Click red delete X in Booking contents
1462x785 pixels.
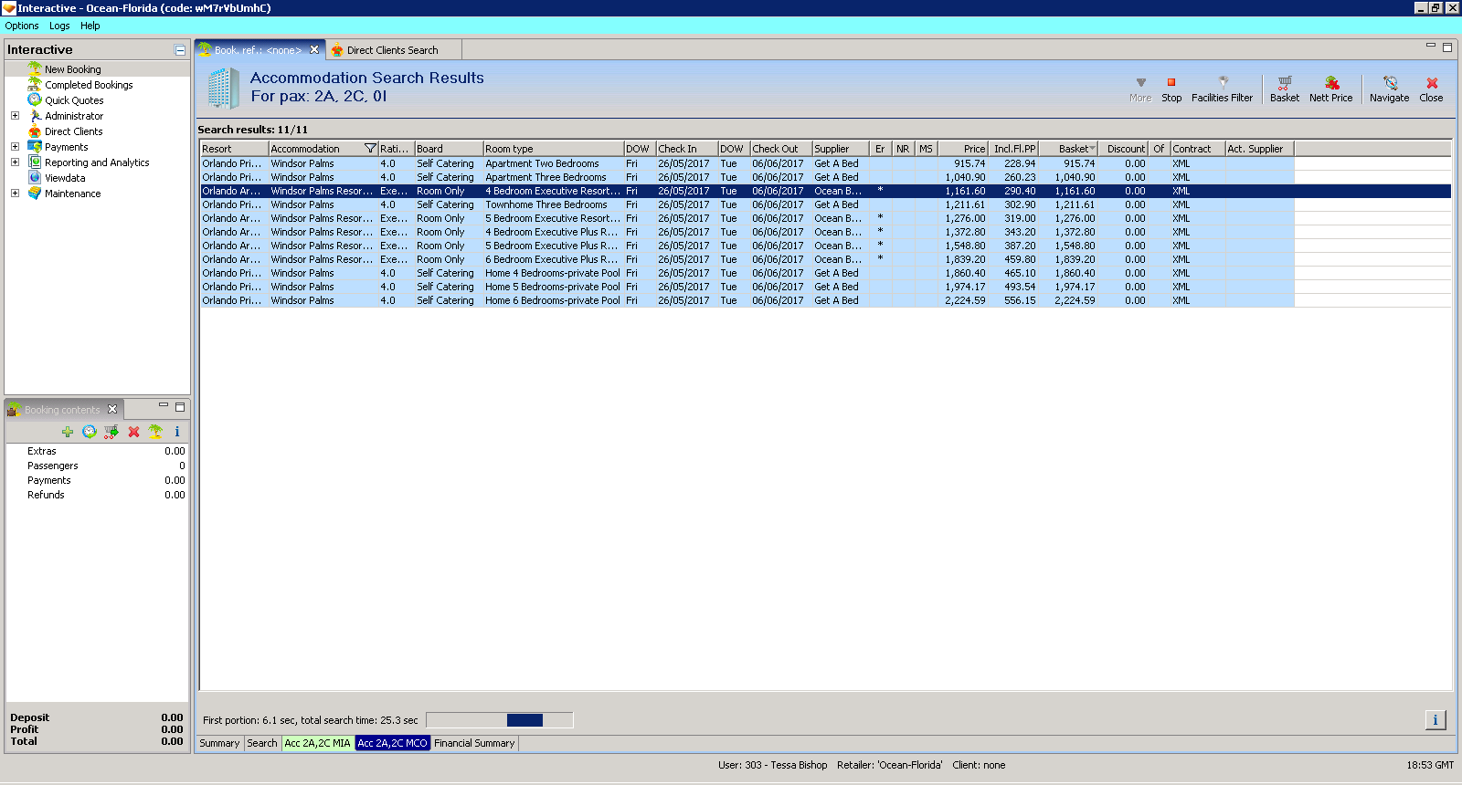133,432
